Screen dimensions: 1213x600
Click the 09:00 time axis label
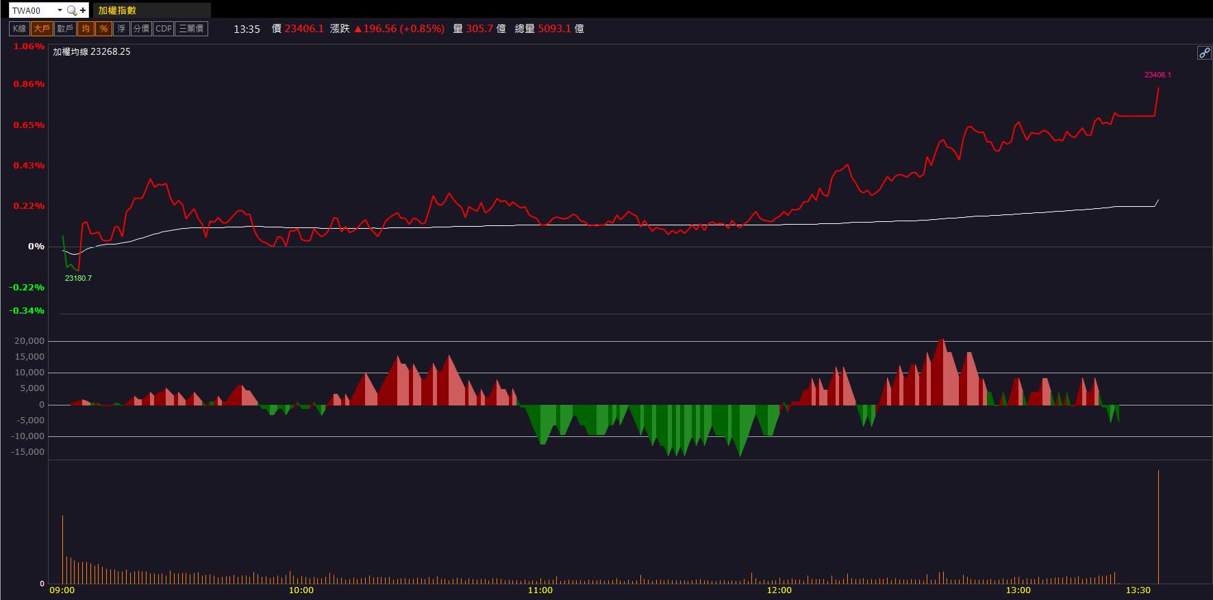[x=62, y=590]
